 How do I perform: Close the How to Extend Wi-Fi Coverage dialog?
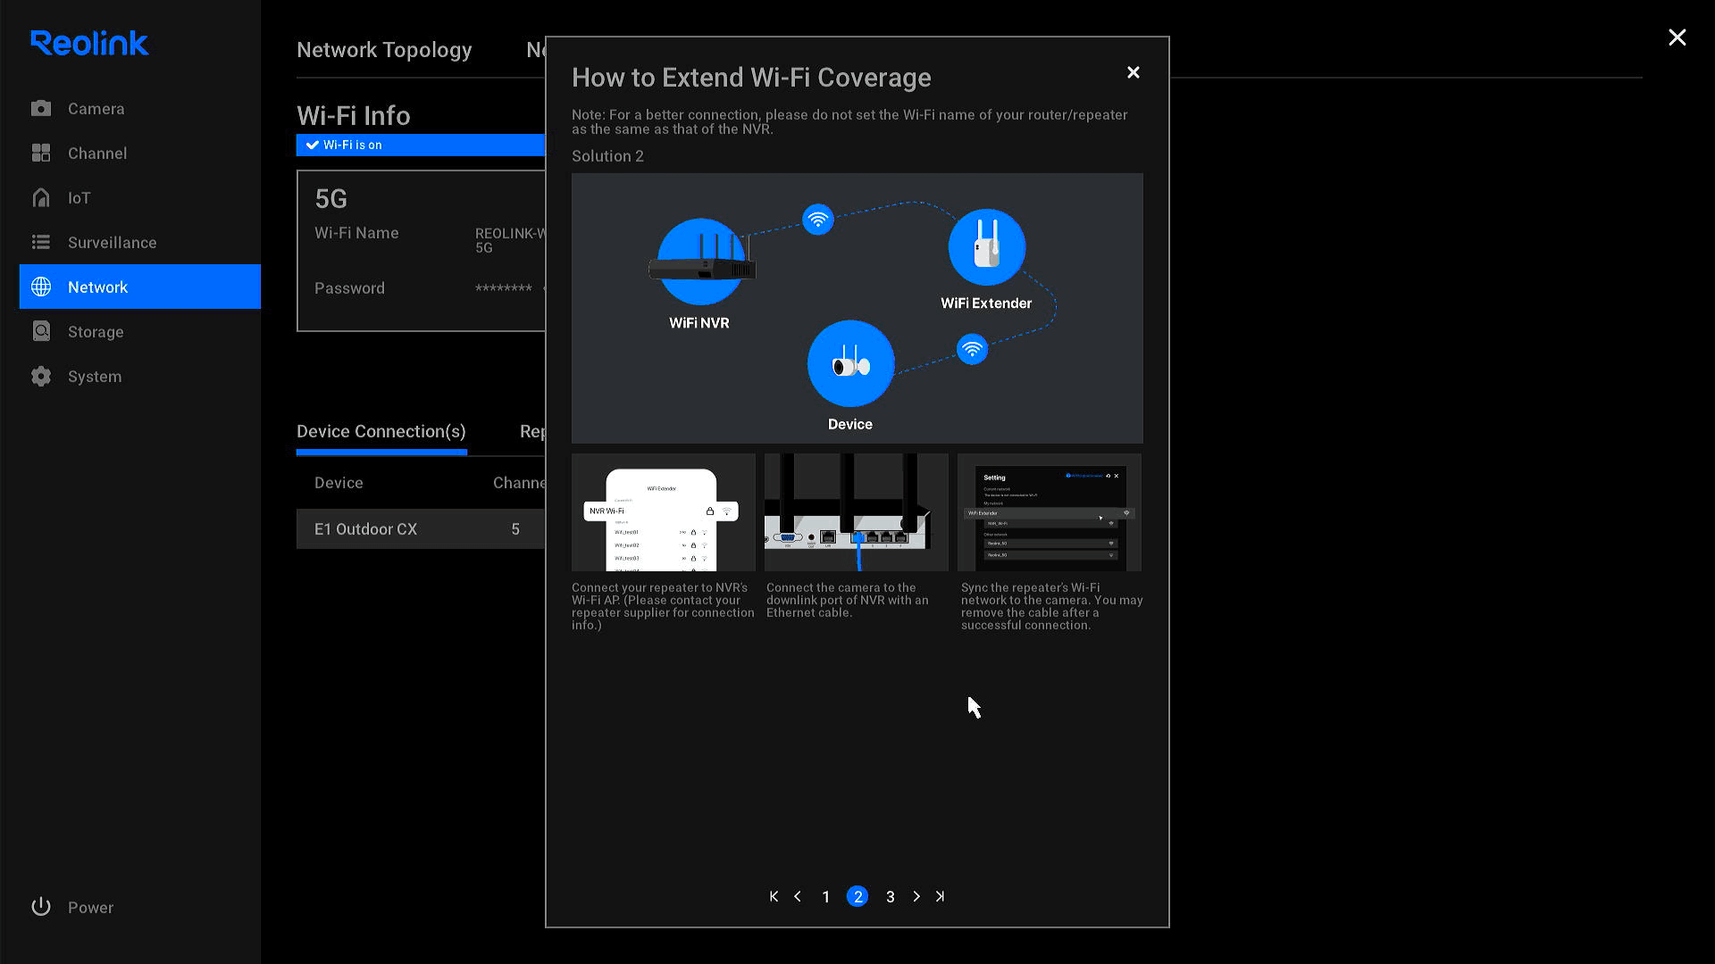click(1133, 72)
